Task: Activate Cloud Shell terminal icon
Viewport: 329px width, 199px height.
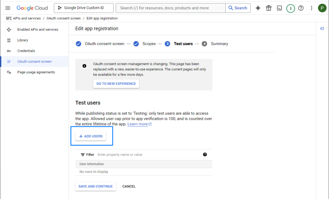Action: click(x=279, y=8)
